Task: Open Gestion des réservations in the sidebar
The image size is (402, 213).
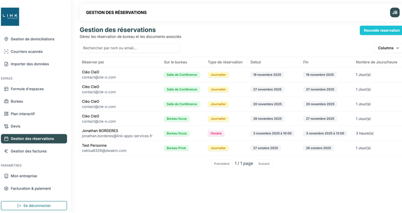Action: coord(34,139)
